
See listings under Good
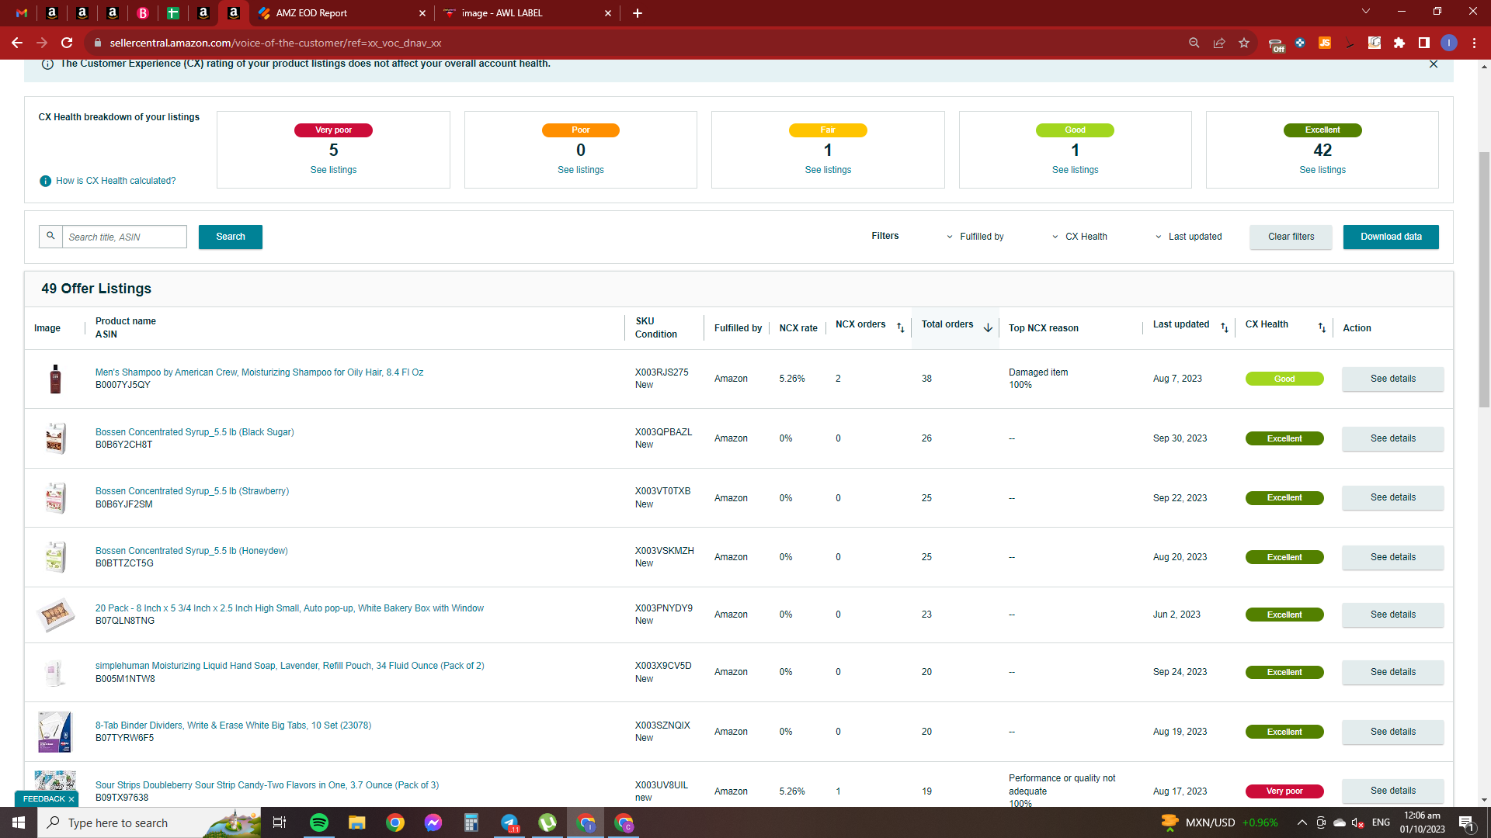point(1076,170)
